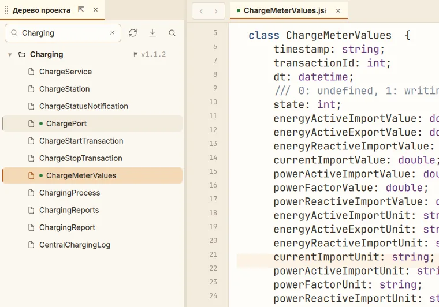This screenshot has height=307, width=439.
Task: Click inside the Charging search input
Action: [63, 33]
